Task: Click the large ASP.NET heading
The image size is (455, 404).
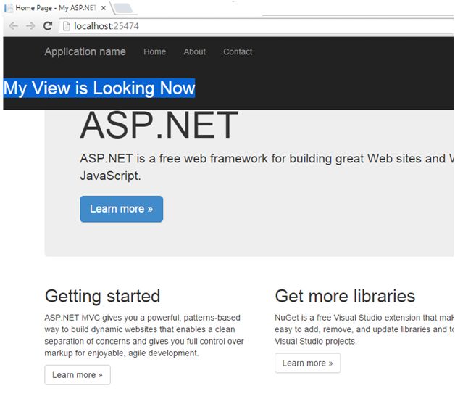Action: click(159, 125)
